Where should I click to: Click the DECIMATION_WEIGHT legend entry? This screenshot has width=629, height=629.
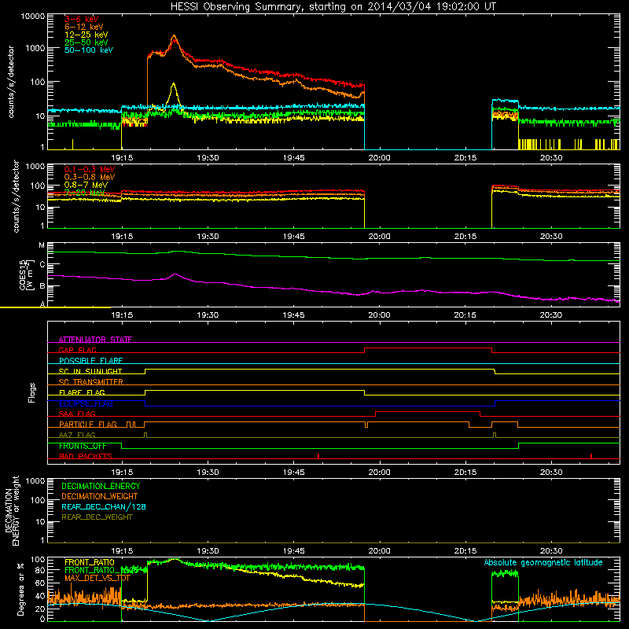click(100, 496)
